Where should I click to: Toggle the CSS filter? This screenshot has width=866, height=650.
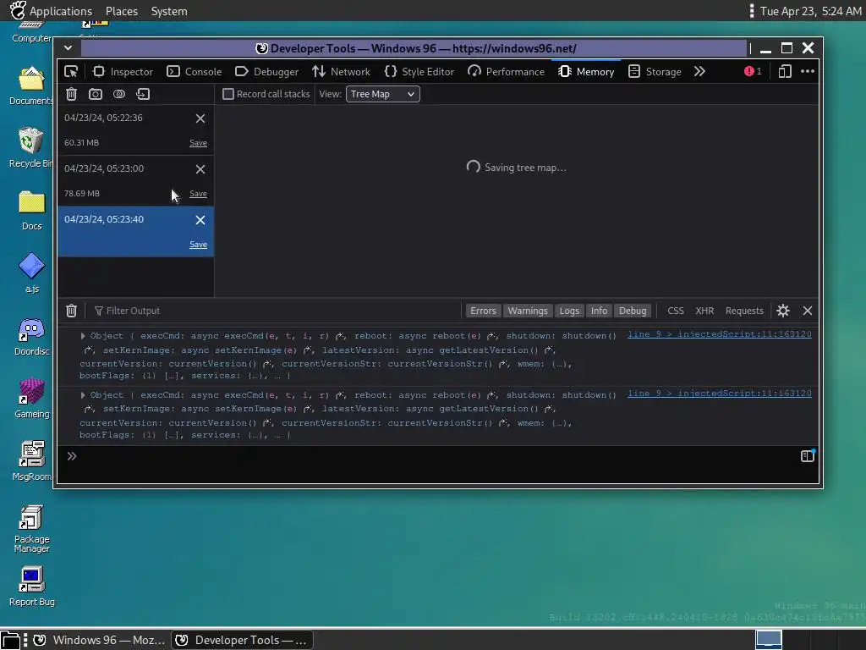coord(676,311)
